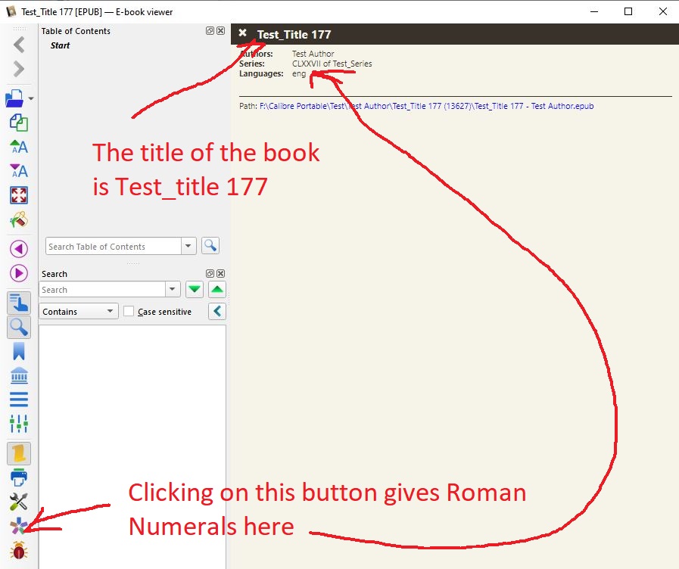Go to the previous page icon
The height and width of the screenshot is (569, 679).
click(19, 249)
